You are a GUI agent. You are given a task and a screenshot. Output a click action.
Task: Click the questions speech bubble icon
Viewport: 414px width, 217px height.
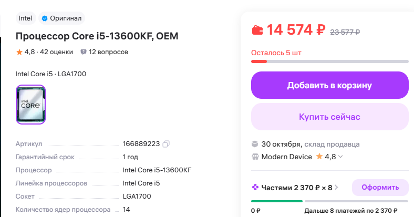pos(83,52)
